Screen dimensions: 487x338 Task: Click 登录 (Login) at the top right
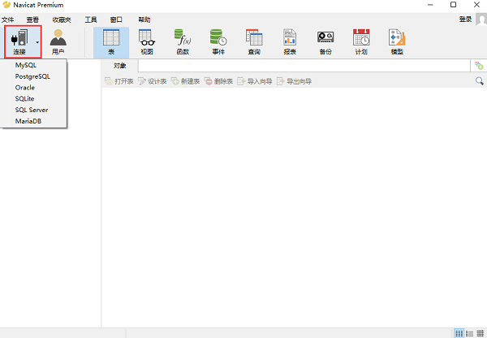click(465, 19)
